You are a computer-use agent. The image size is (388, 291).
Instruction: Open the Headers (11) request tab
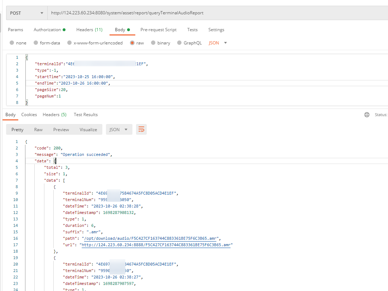(89, 30)
